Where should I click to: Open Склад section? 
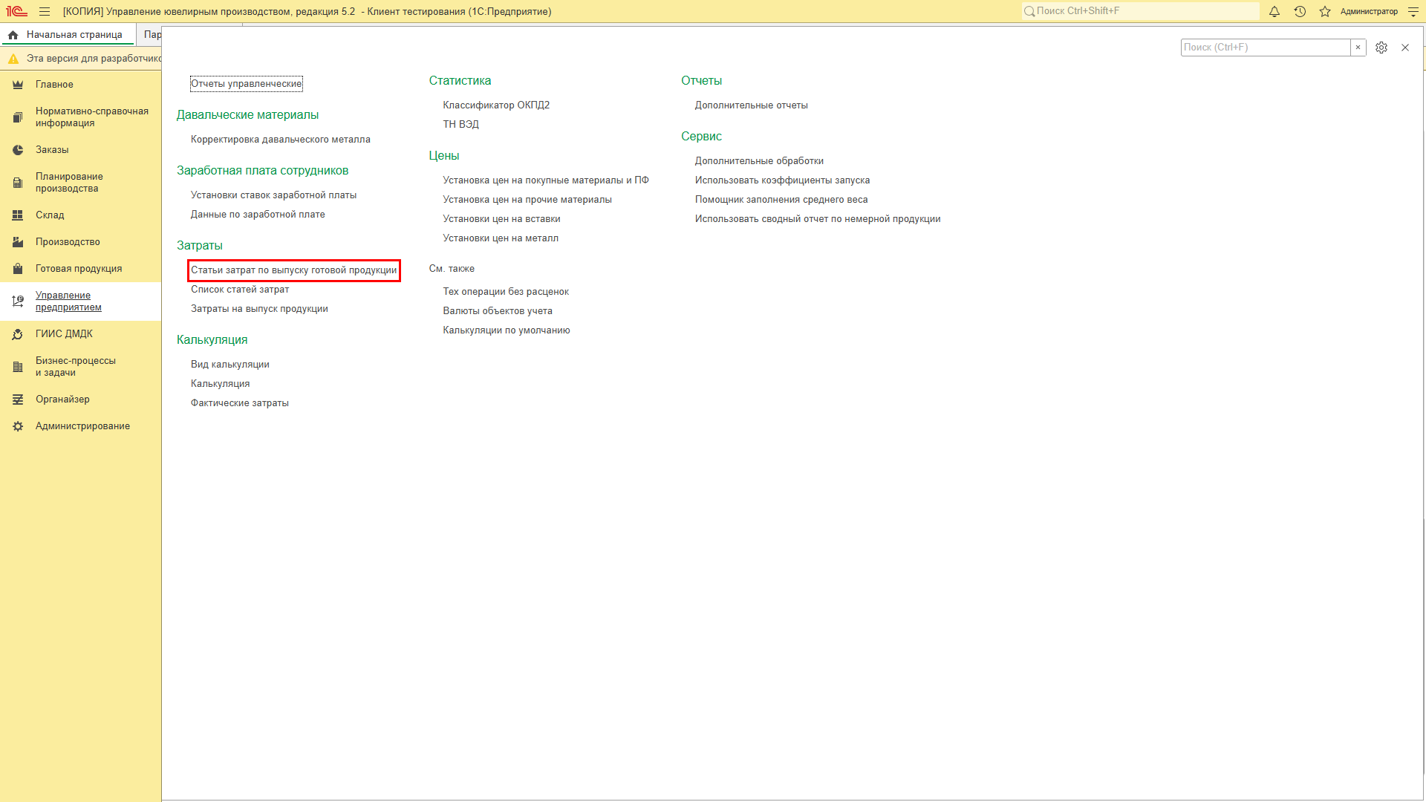(x=50, y=215)
